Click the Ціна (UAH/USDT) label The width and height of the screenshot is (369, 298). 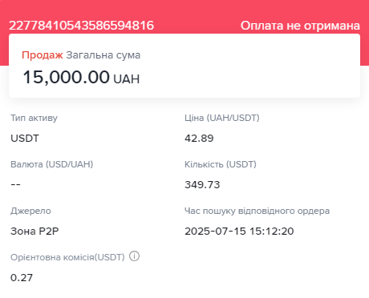point(222,118)
